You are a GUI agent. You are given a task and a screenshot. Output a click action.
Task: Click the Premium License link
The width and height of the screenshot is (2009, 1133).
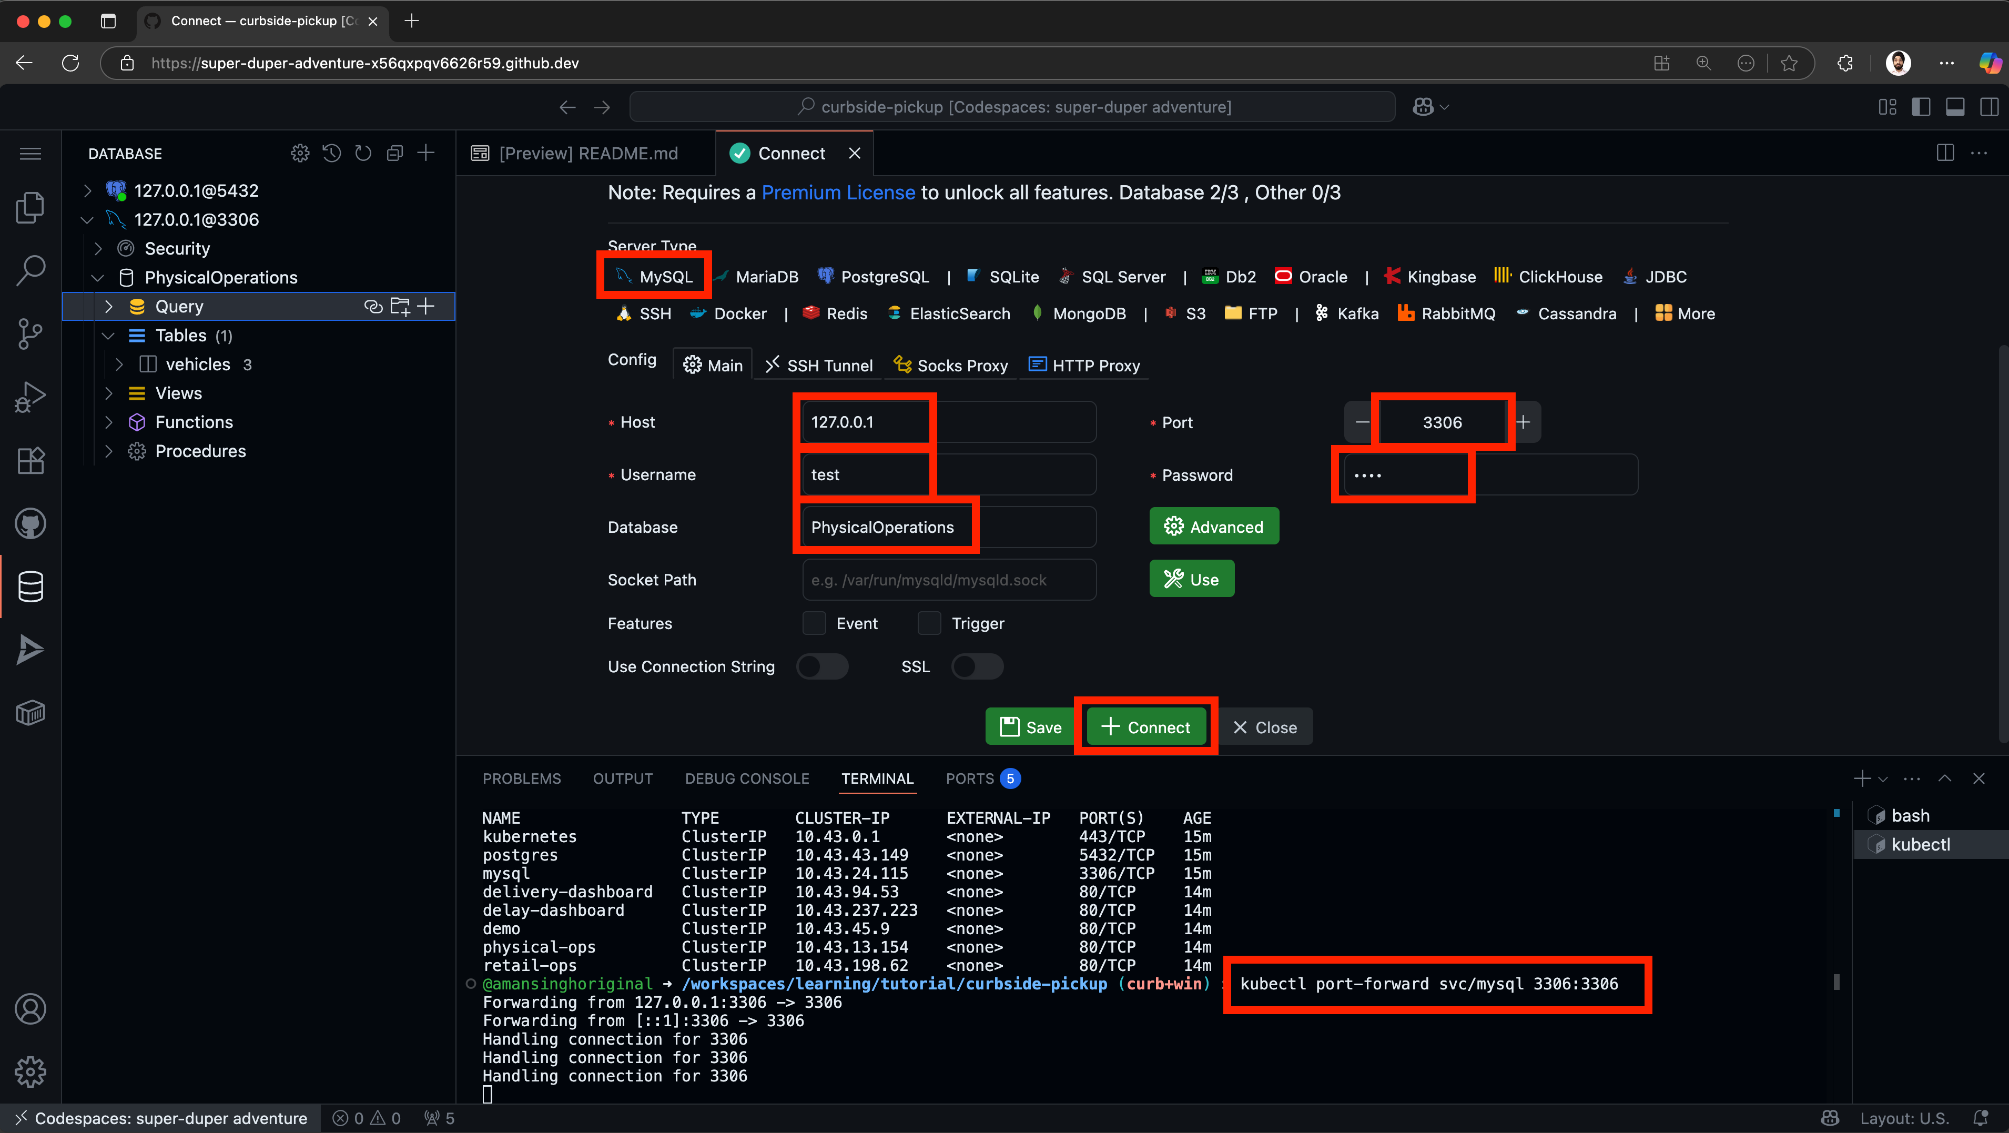[838, 192]
